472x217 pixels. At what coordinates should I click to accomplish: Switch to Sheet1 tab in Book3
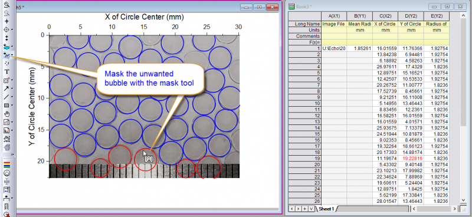click(327, 209)
